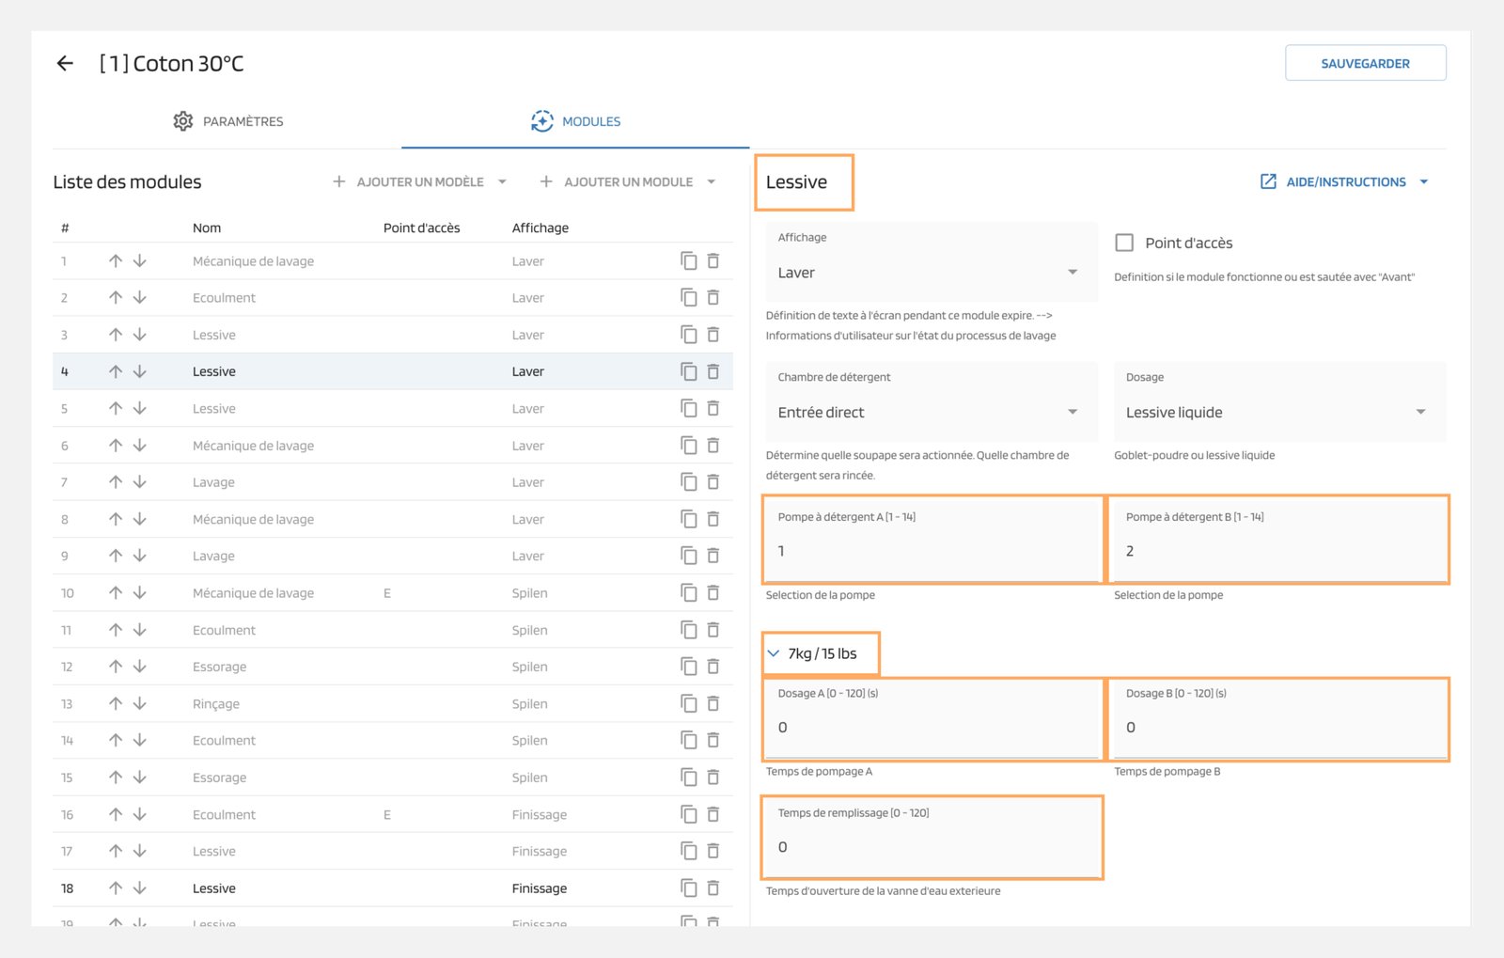The width and height of the screenshot is (1504, 958).
Task: Collapse the 7kg / 15 lbs section
Action: point(774,653)
